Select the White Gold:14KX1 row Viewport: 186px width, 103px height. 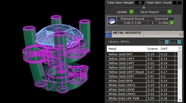142,94
